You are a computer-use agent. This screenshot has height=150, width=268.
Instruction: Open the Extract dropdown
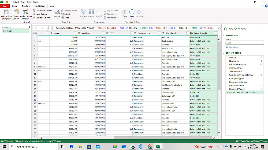click(x=67, y=14)
